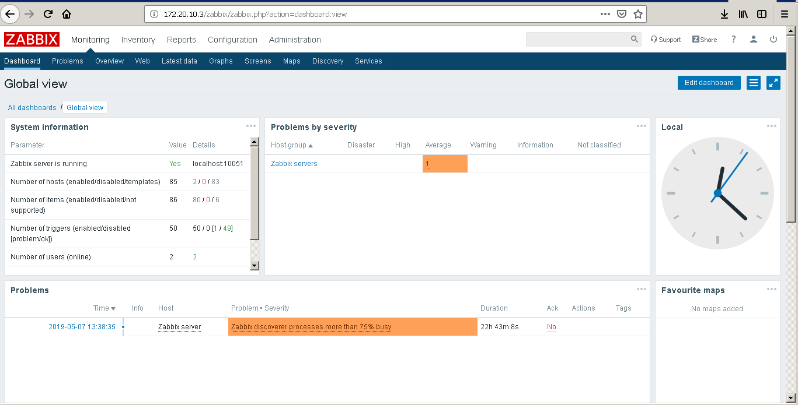Open the Configuration main menu
This screenshot has height=405, width=798.
click(x=232, y=40)
